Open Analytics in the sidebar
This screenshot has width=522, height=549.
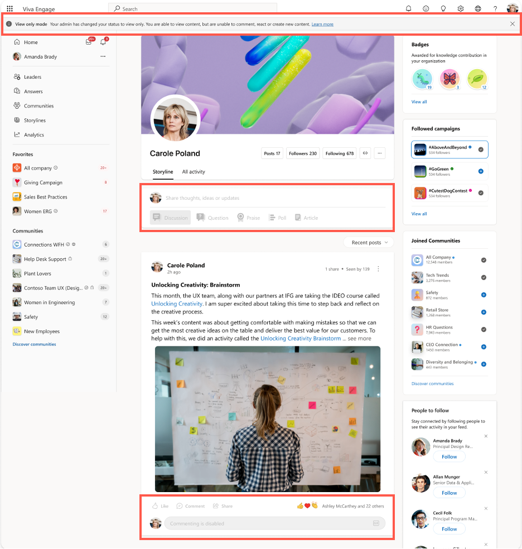(34, 134)
